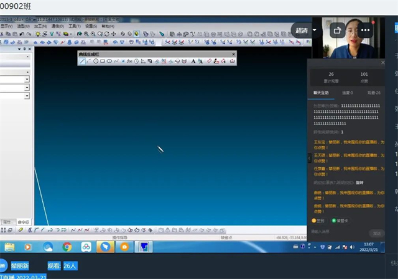
Task: Click the volume speaker tray icon
Action: point(352,247)
